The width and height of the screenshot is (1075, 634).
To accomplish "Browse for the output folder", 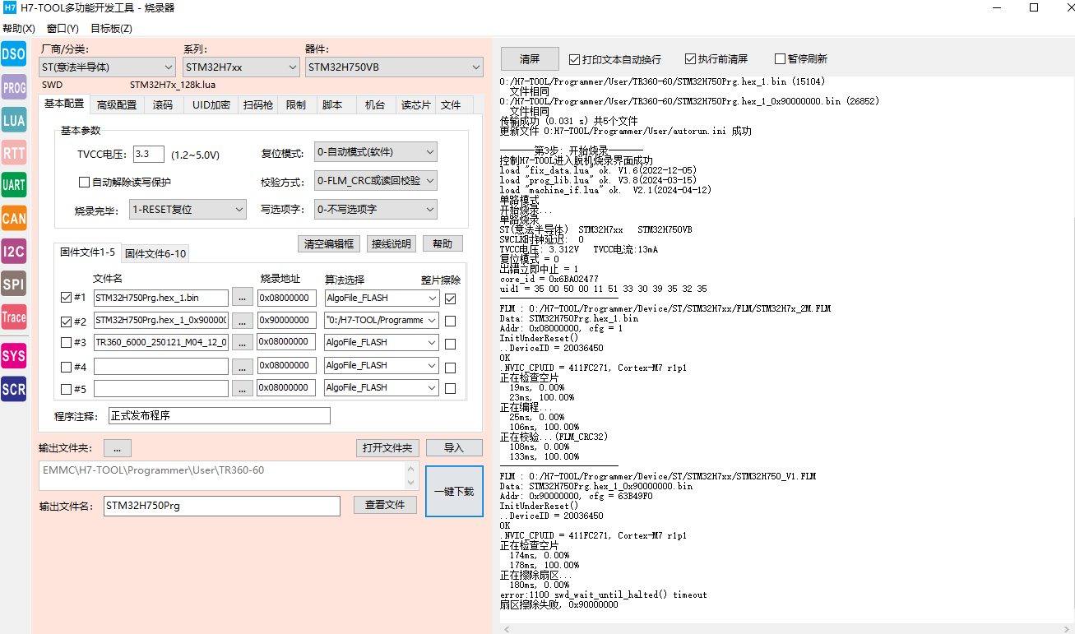I will (118, 448).
